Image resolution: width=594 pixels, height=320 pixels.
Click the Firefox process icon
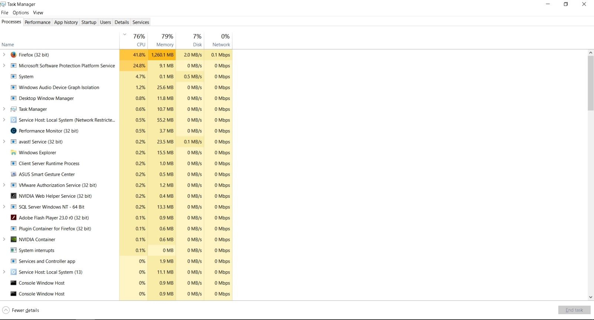[14, 55]
